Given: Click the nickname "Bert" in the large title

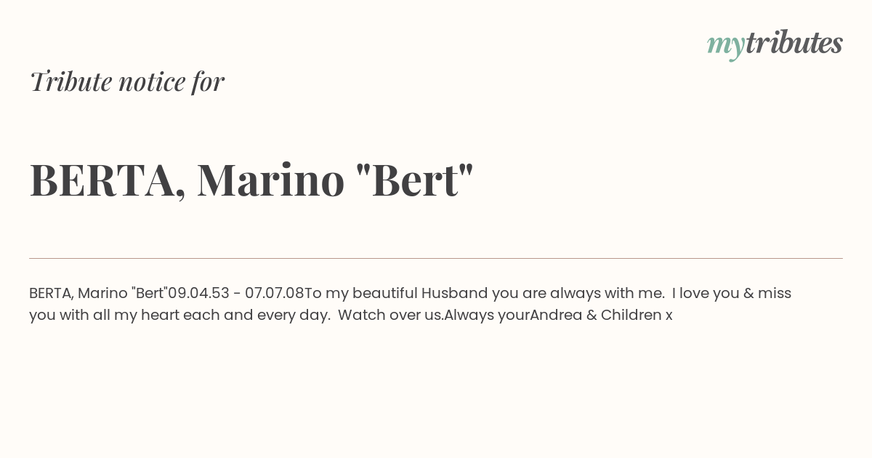Looking at the screenshot, I should [415, 179].
